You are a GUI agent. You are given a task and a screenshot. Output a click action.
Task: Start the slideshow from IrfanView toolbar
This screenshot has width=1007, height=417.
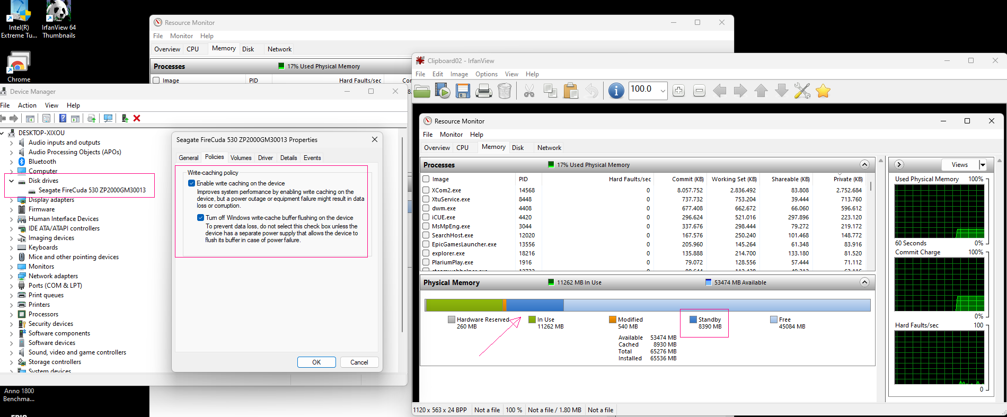(x=443, y=91)
